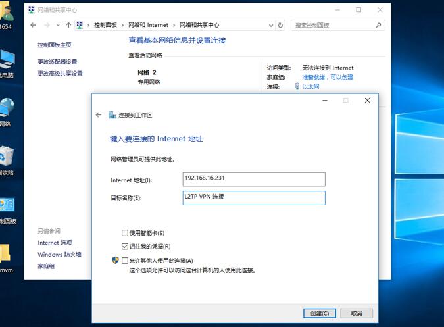Enable the 使用智能卡 checkbox
444x327 pixels.
click(x=125, y=233)
